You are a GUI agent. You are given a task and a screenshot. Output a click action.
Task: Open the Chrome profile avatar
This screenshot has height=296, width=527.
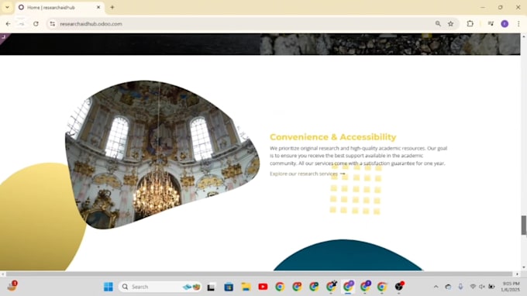[505, 24]
